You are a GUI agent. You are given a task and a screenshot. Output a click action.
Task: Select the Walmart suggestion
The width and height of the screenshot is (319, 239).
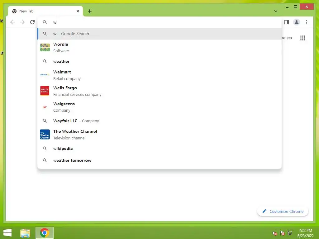tap(160, 75)
